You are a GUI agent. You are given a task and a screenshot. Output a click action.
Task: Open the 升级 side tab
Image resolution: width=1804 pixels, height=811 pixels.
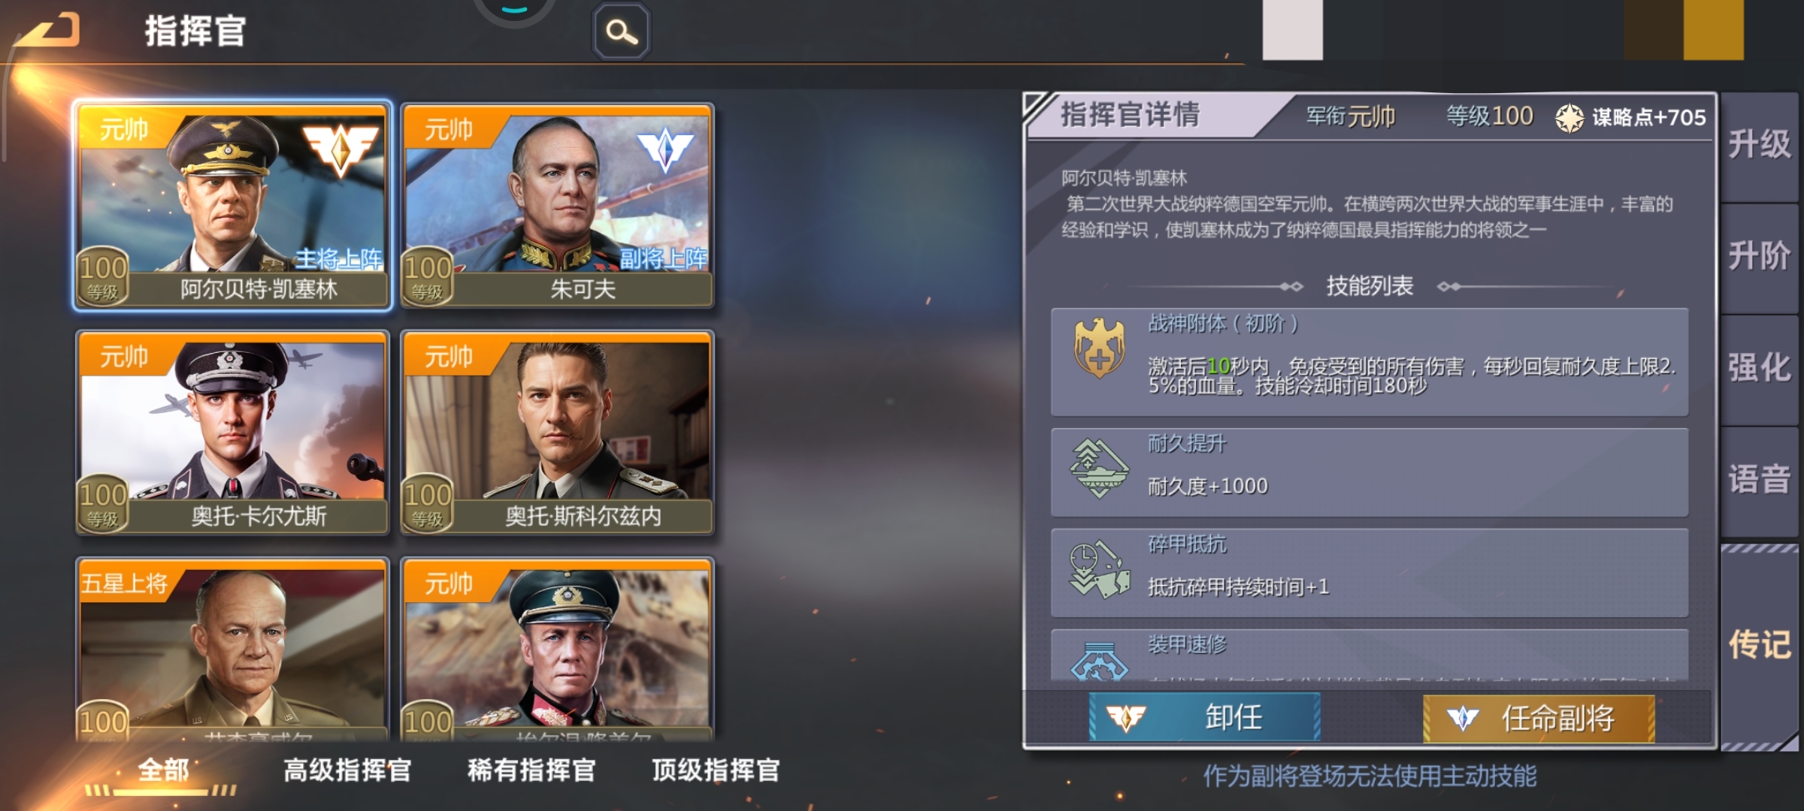1759,145
